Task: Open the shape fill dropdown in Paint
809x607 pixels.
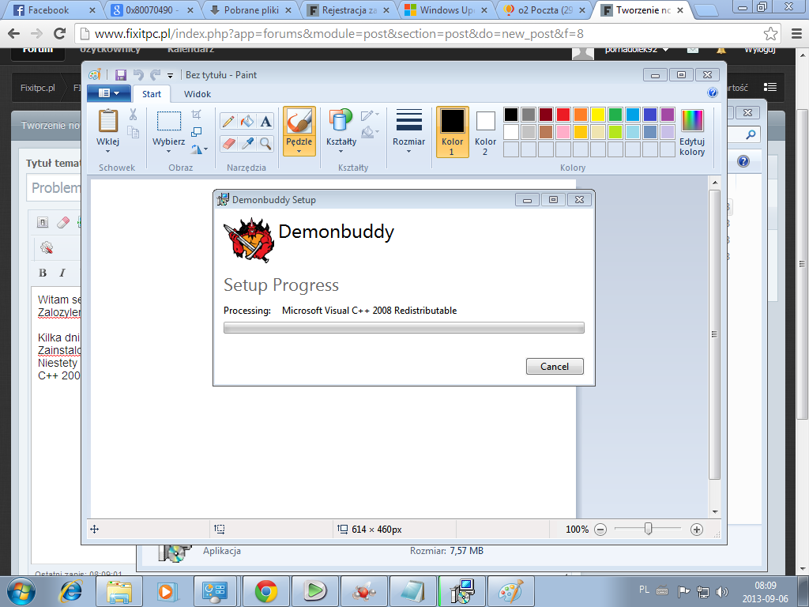Action: pyautogui.click(x=370, y=132)
